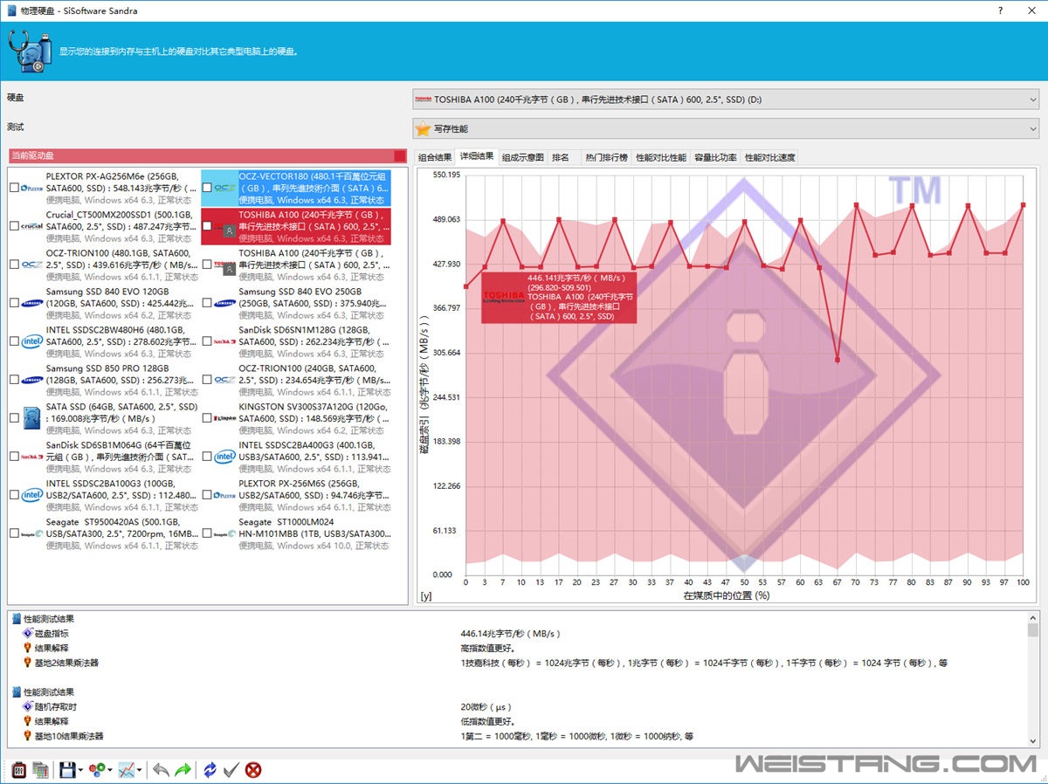Screen dimensions: 1048x784
Task: Click the help question mark in title bar
Action: [1000, 10]
